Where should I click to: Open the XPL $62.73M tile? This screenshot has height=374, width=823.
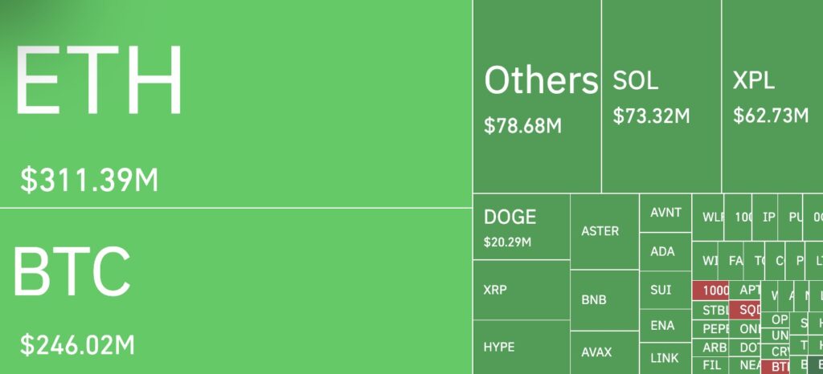pyautogui.click(x=772, y=96)
